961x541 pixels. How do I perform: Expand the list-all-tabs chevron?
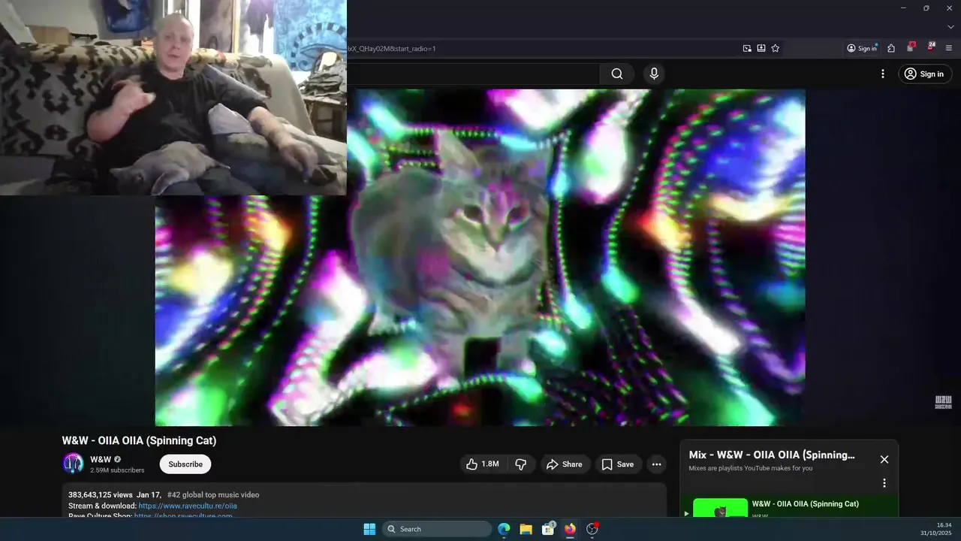(950, 27)
